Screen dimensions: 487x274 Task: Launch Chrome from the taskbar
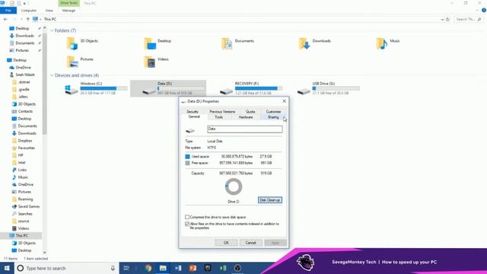pyautogui.click(x=148, y=268)
